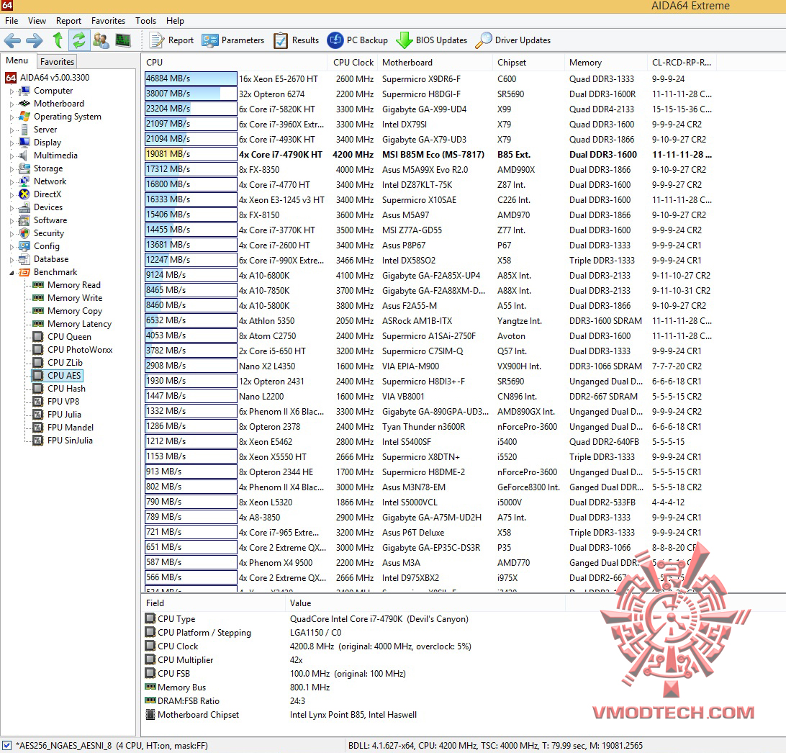
Task: Switch to the Menu tab
Action: click(x=17, y=60)
